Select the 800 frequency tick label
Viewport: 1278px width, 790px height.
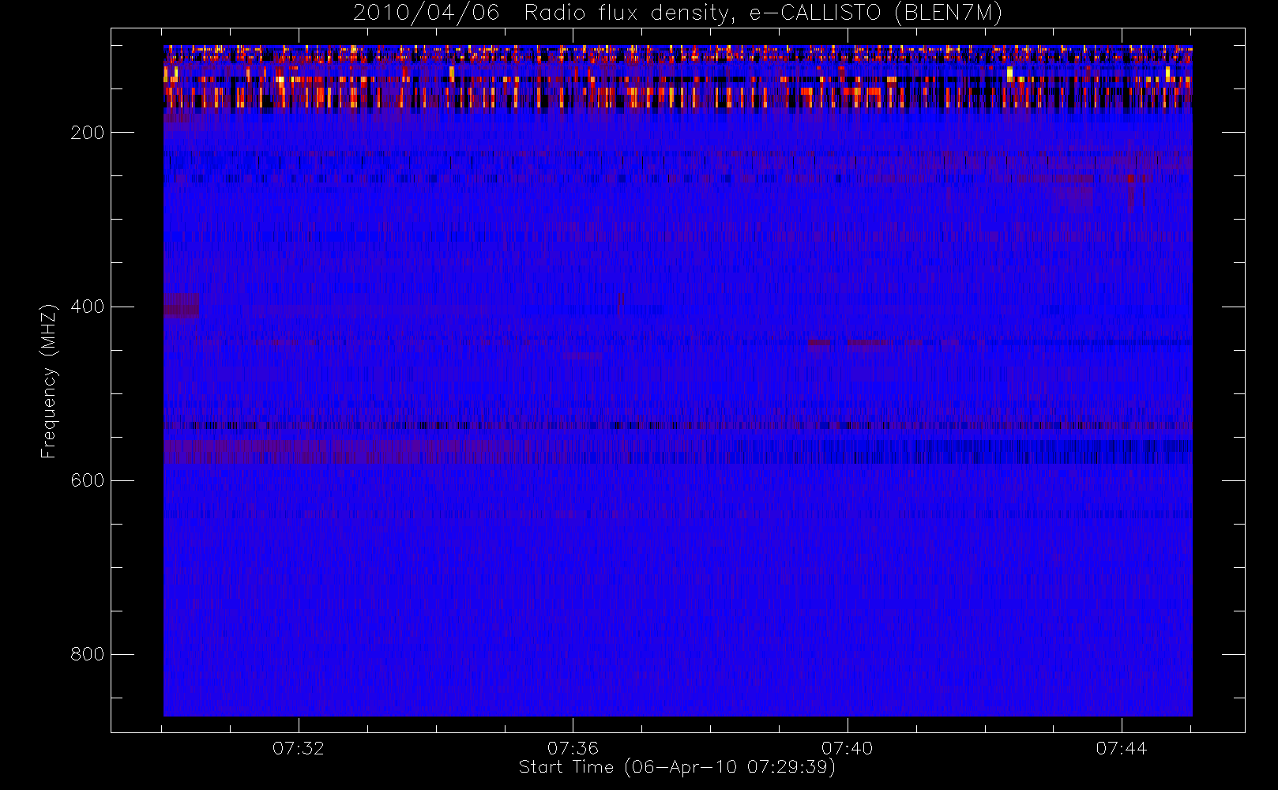pos(88,654)
